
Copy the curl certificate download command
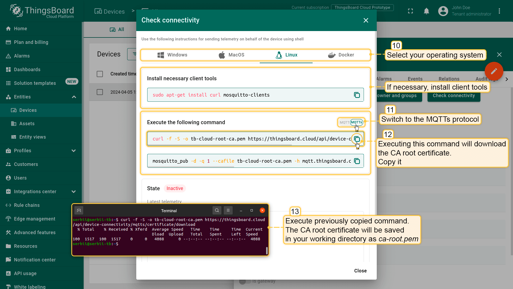tap(357, 139)
